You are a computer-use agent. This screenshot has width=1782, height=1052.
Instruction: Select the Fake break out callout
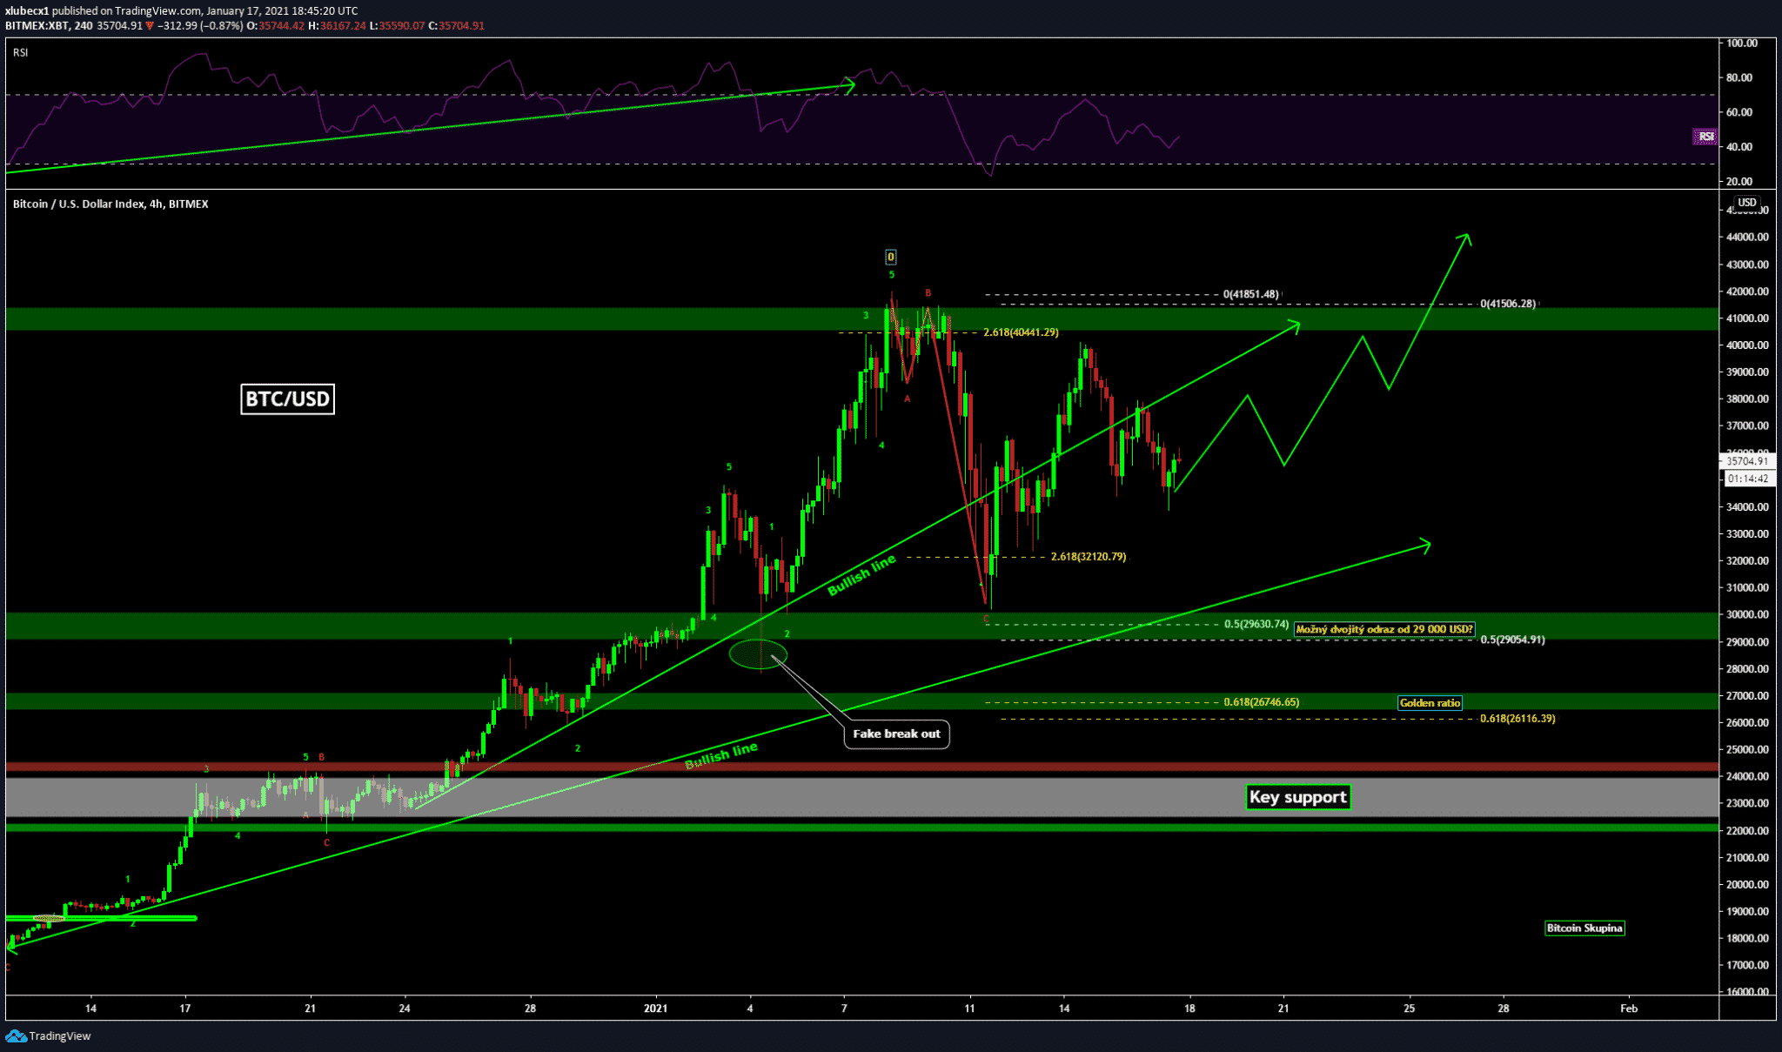coord(896,734)
